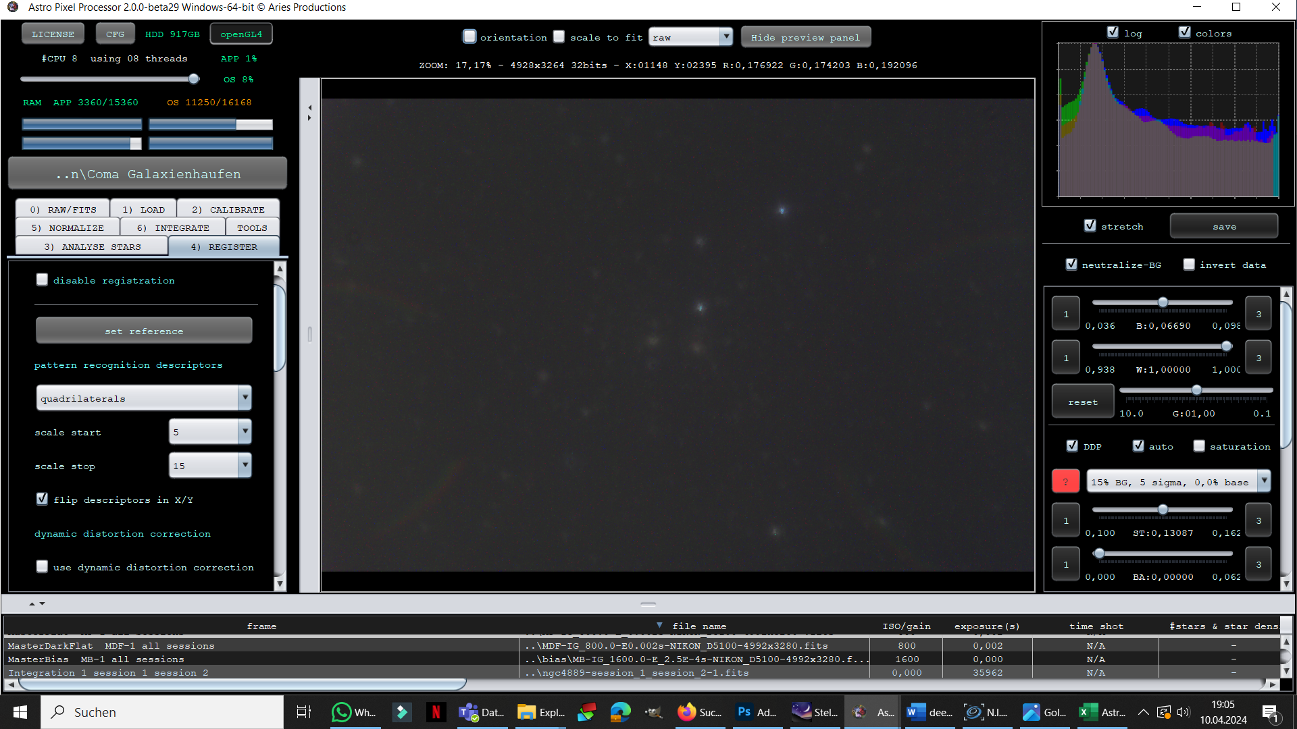Open Firefox icon in taskbar

click(699, 712)
